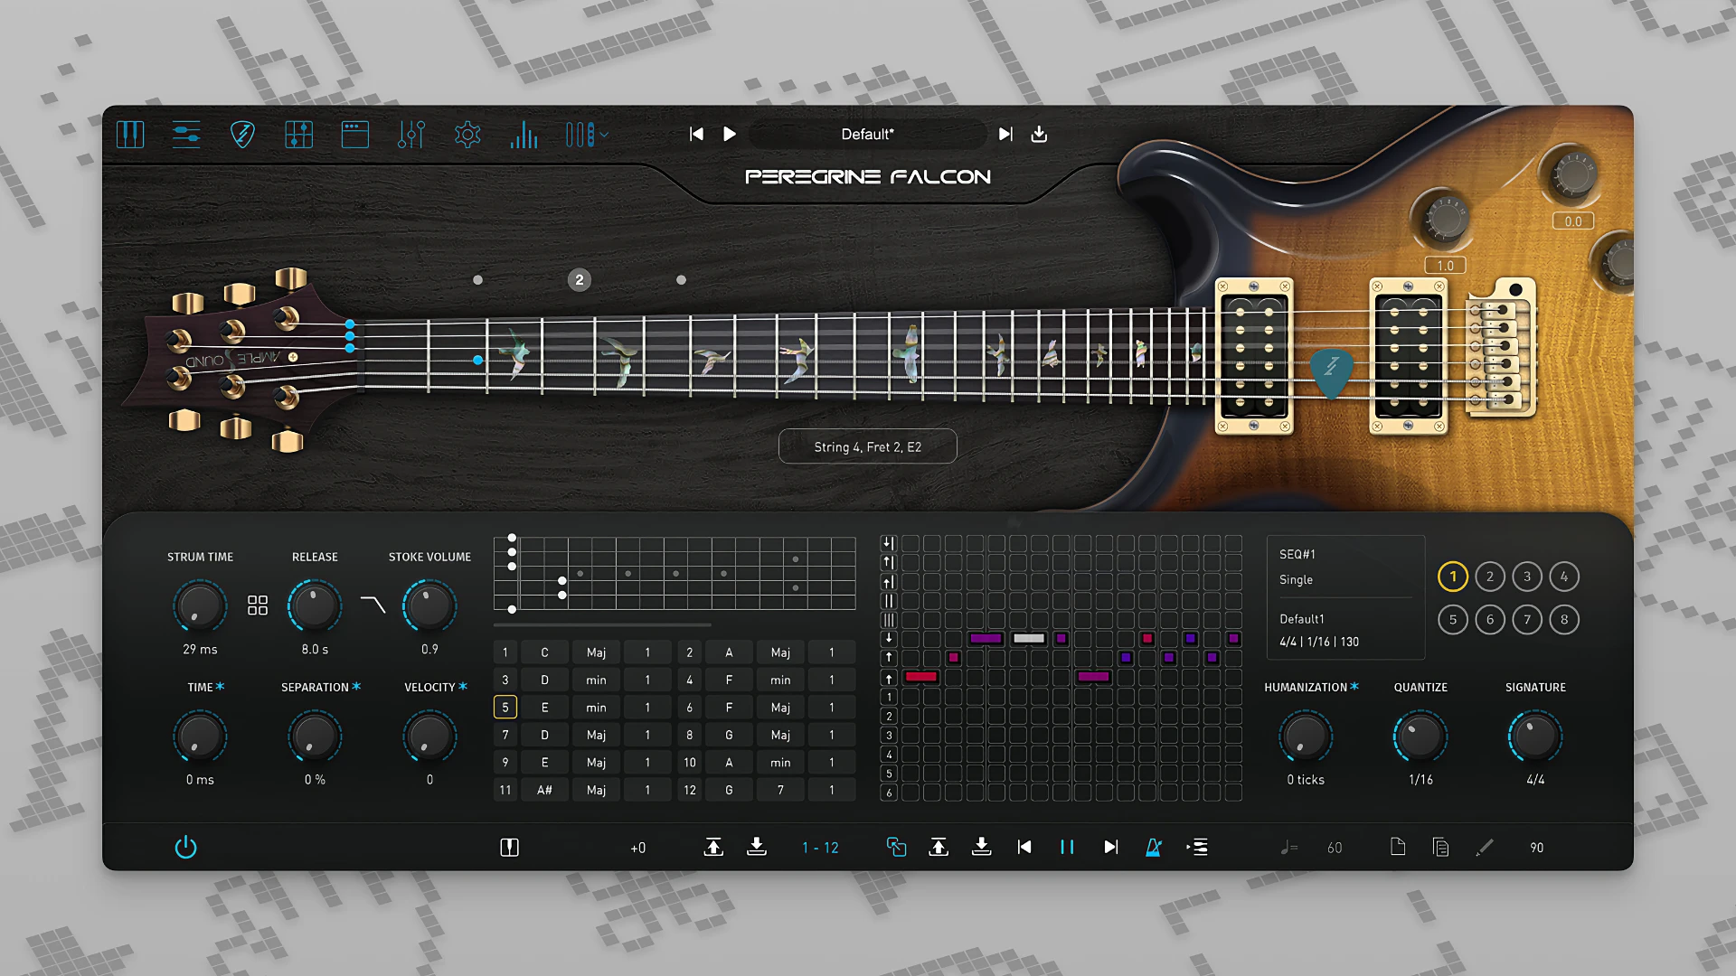The width and height of the screenshot is (1736, 976).
Task: Go to next preset arrow
Action: point(1005,134)
